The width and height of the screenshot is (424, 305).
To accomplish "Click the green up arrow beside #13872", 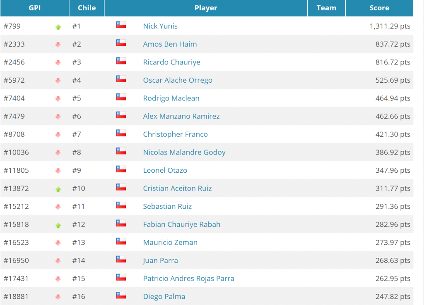I will (58, 189).
